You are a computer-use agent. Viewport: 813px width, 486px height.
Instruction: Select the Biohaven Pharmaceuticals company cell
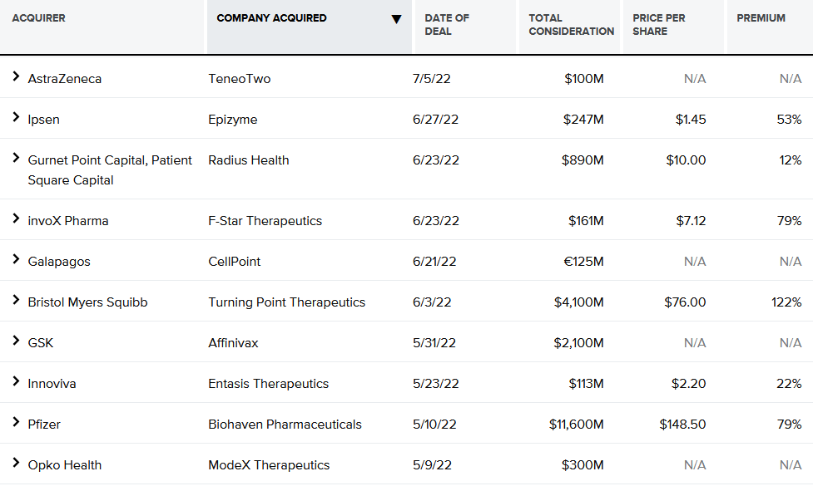tap(285, 425)
